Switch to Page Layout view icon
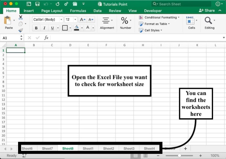Screen dimensions: 226x159 click(x=146, y=155)
